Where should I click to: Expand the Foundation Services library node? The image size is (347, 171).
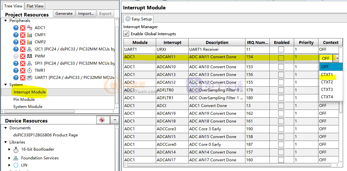point(9,158)
